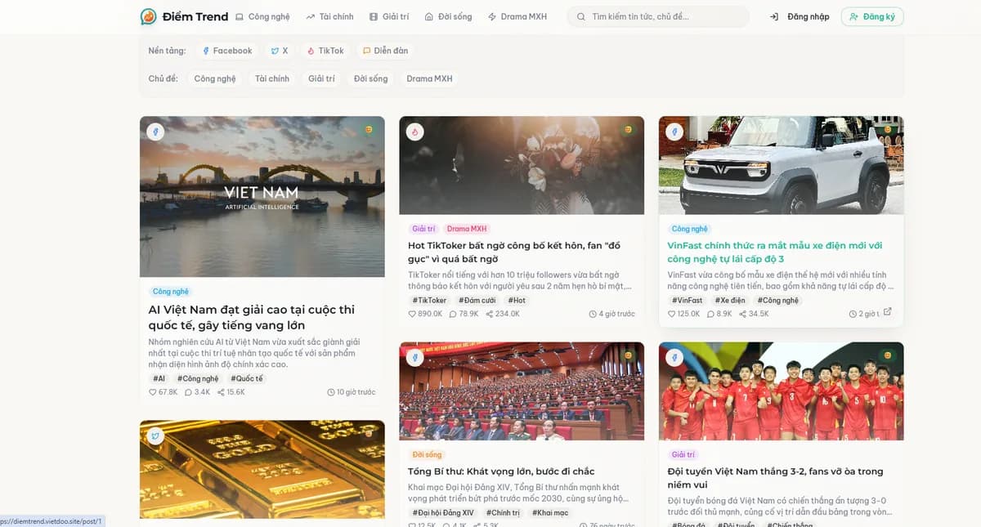Filter posts by Facebook platform chip
Screen dimensions: 981x527
226,51
